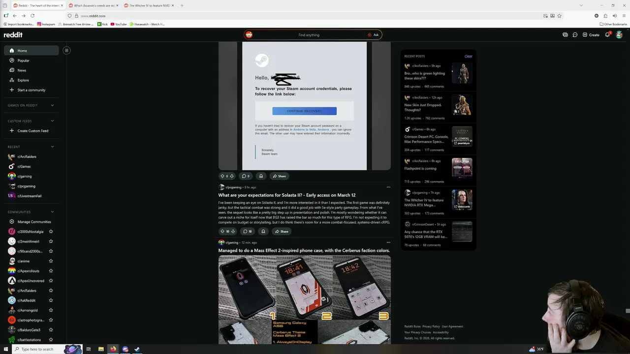Viewport: 630px width, 354px height.
Task: Open user avatar menu
Action: pyautogui.click(x=619, y=35)
